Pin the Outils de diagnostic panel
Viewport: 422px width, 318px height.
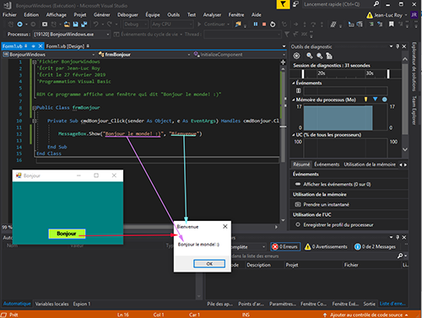click(x=398, y=46)
